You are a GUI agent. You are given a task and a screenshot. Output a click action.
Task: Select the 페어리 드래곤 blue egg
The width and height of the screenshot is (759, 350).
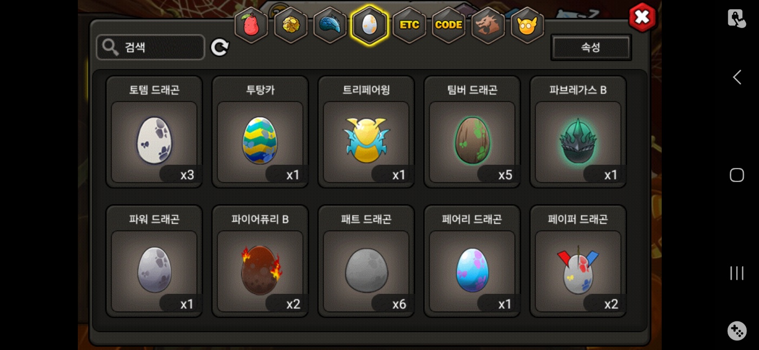pyautogui.click(x=472, y=261)
